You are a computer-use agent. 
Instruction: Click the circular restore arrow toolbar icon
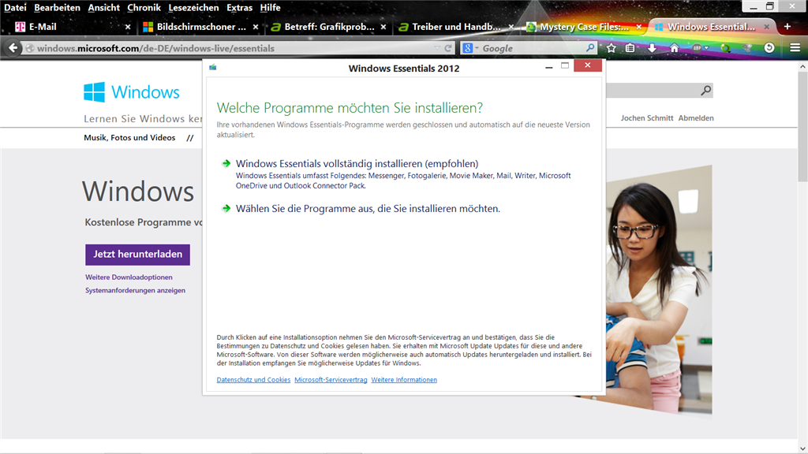tap(769, 48)
